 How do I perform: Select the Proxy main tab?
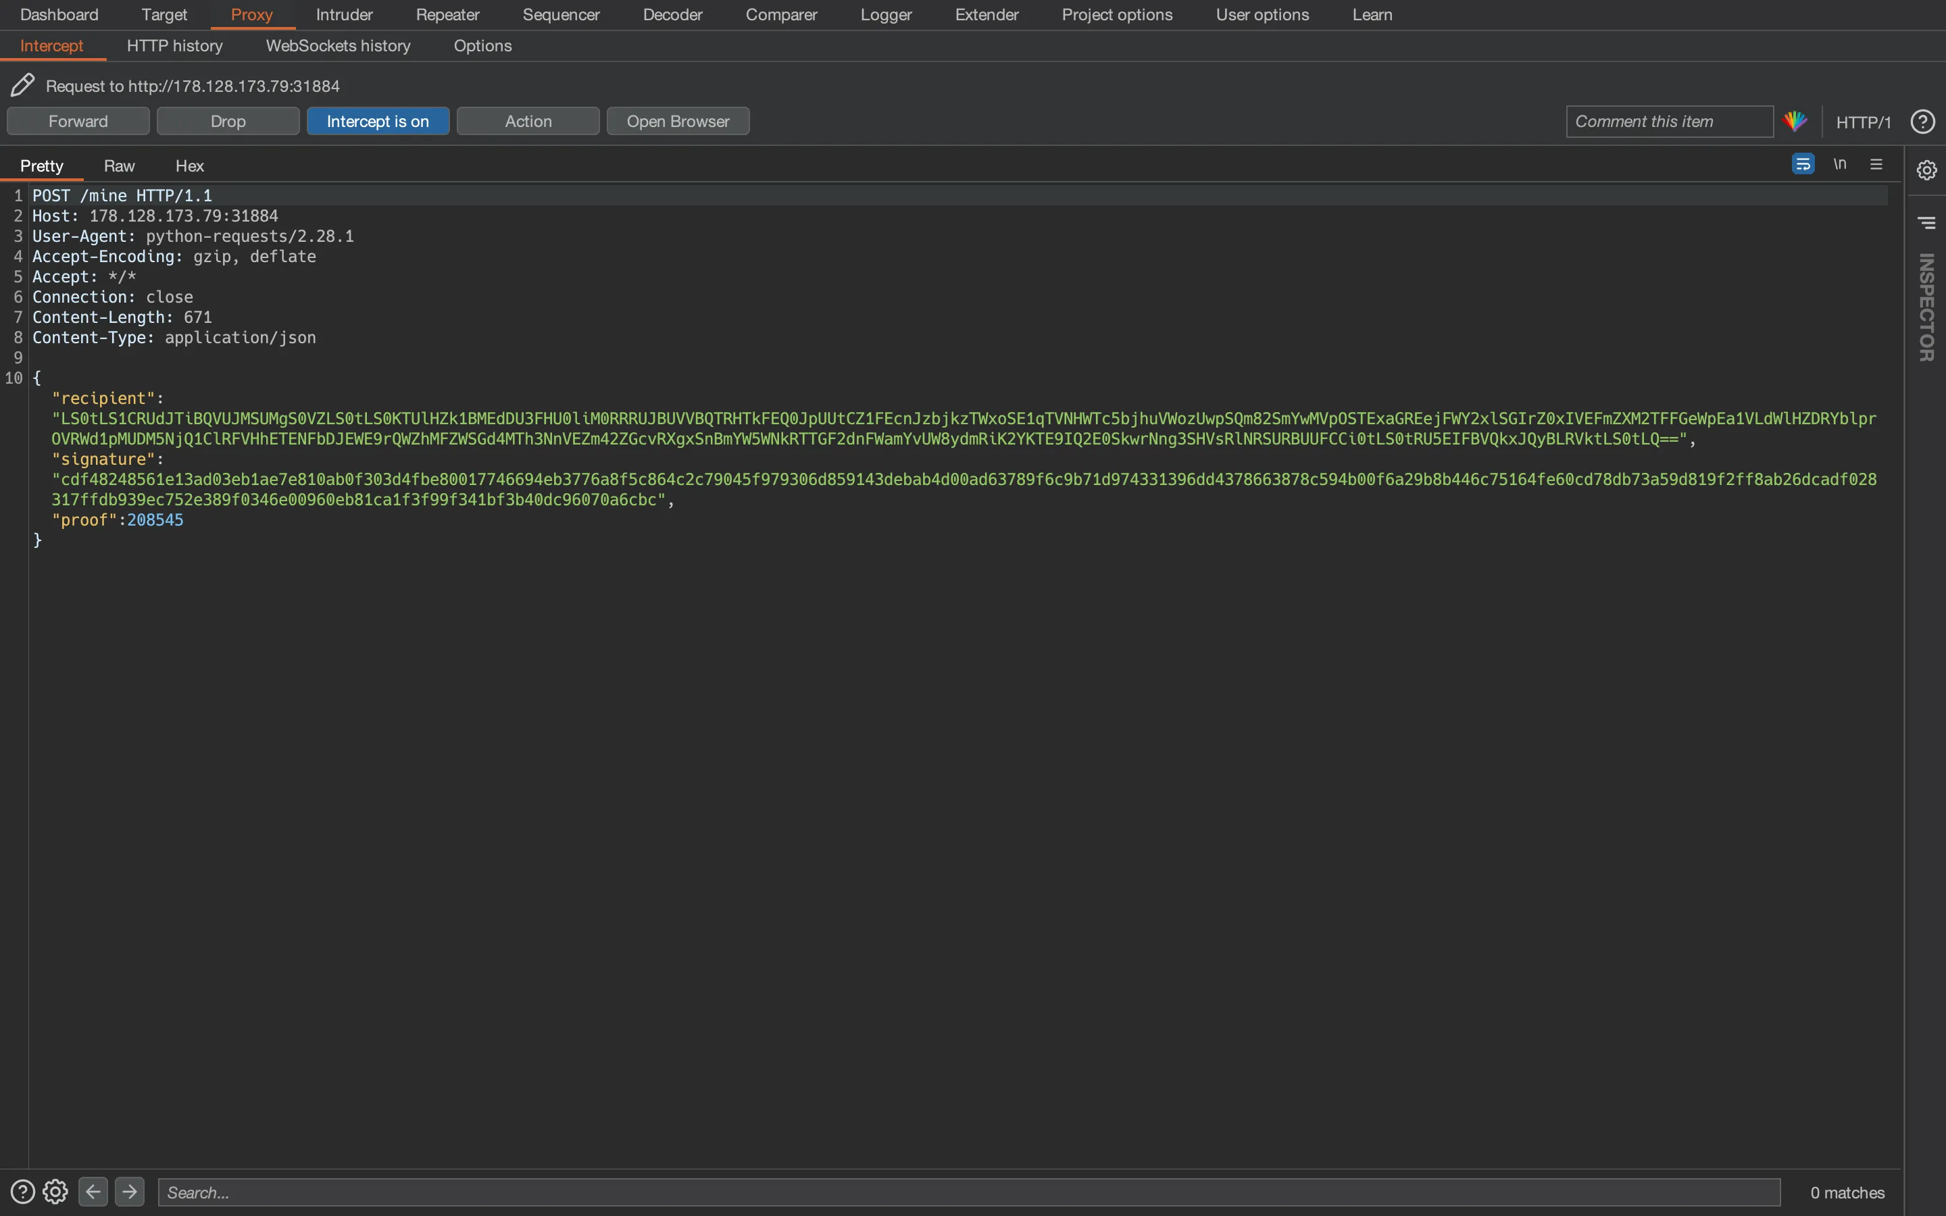pos(251,14)
